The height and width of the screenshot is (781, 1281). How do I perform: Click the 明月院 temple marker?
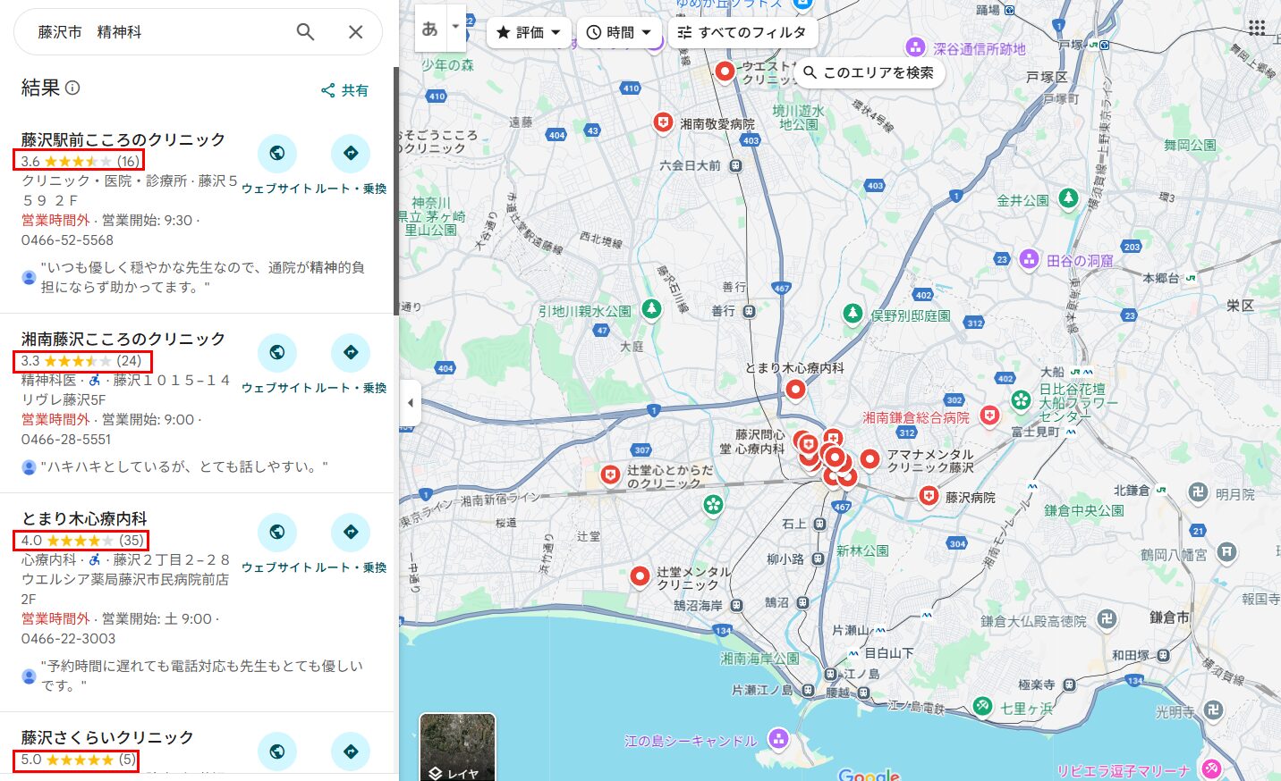click(1198, 492)
